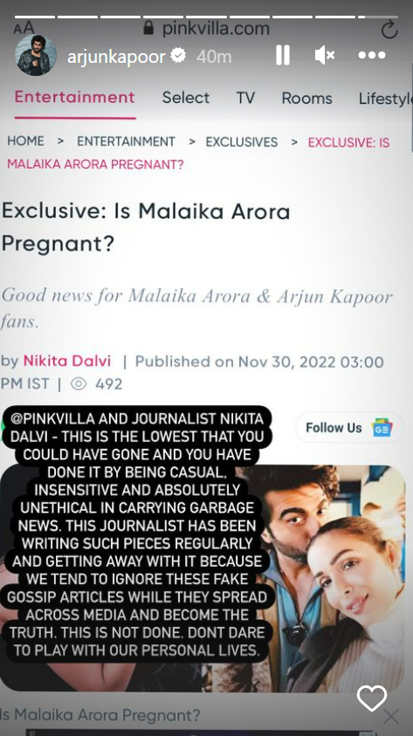
Task: Unmute the story sound
Action: coord(324,55)
